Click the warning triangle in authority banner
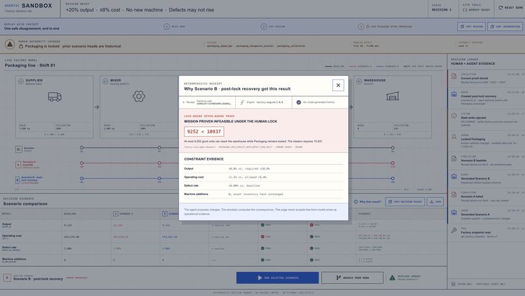The height and width of the screenshot is (296, 525). (10, 44)
